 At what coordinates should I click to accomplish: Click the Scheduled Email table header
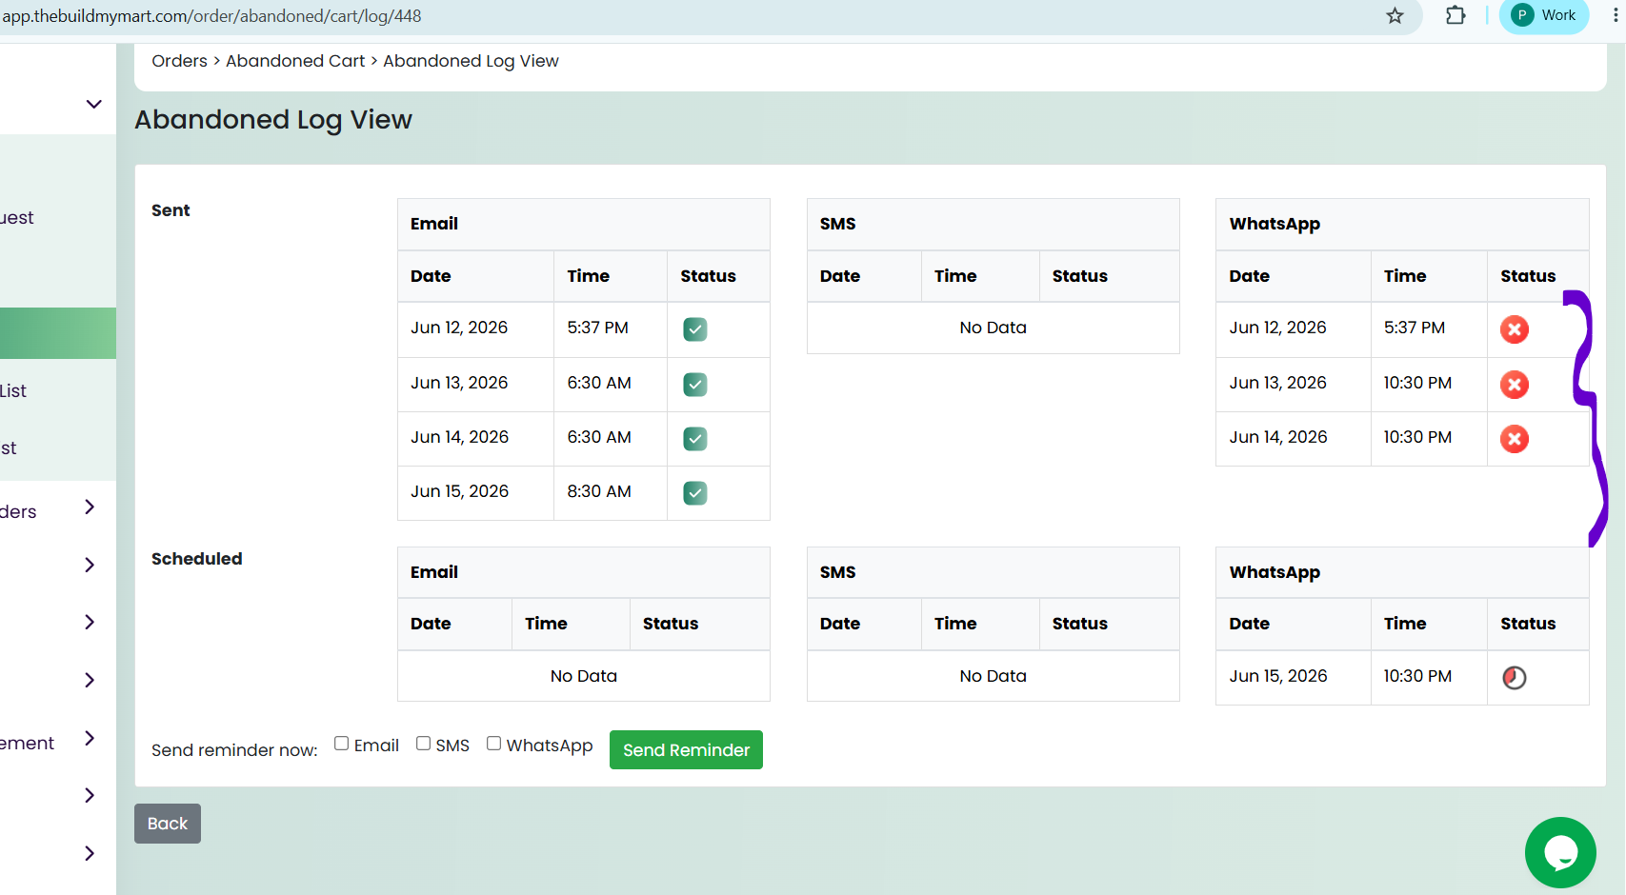point(583,572)
